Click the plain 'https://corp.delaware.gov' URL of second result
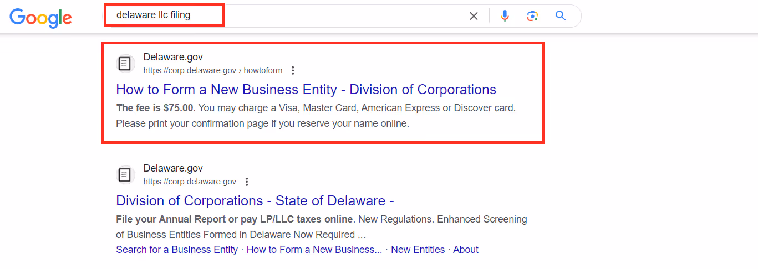Image resolution: width=758 pixels, height=269 pixels. 190,182
